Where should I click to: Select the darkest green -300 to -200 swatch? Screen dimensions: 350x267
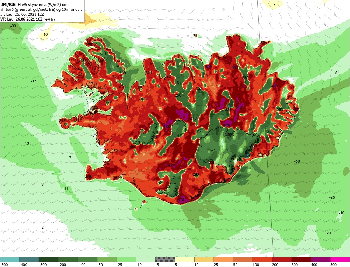(x=49, y=259)
